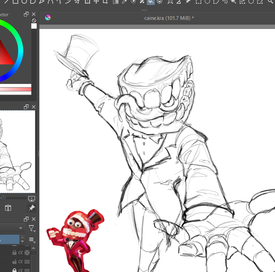Select the Colorize Mask tool
Viewport: 275px width, 272px height.
133,1
